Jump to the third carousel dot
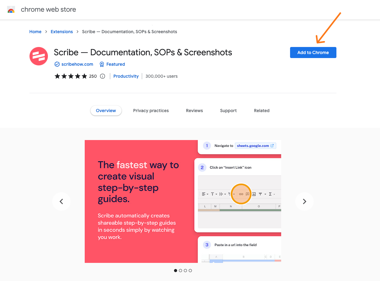The width and height of the screenshot is (380, 281). point(185,271)
